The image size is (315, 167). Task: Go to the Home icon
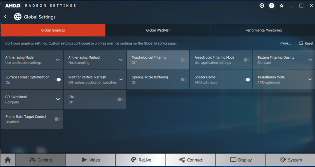tap(8, 160)
